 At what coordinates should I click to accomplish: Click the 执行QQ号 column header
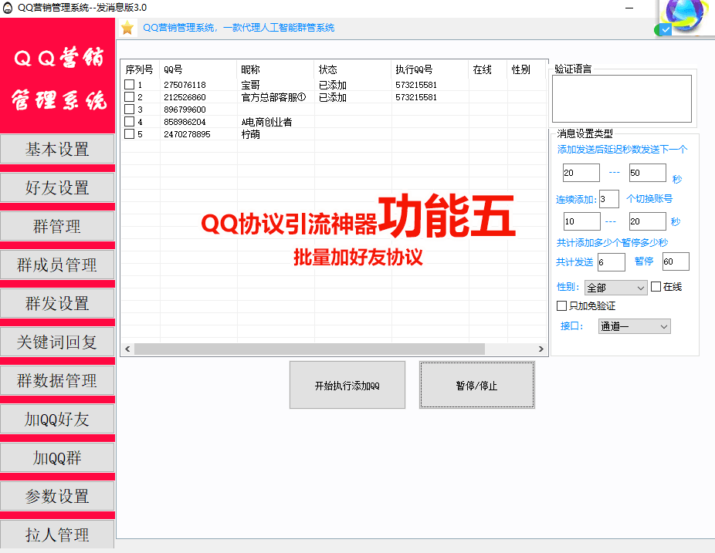click(x=430, y=69)
